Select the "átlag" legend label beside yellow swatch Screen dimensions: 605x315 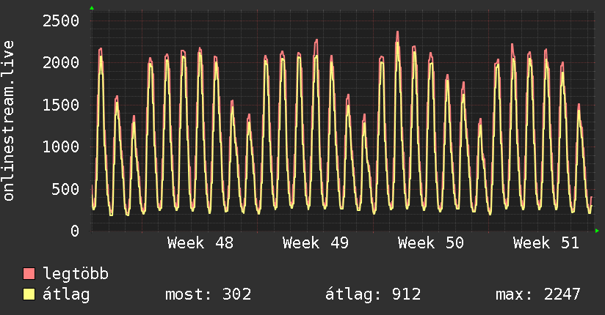coord(67,294)
